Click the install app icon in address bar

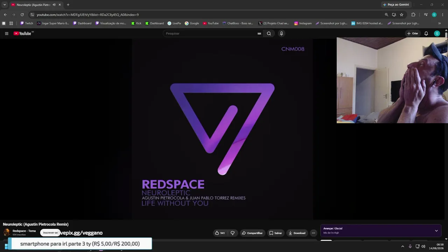(394, 15)
